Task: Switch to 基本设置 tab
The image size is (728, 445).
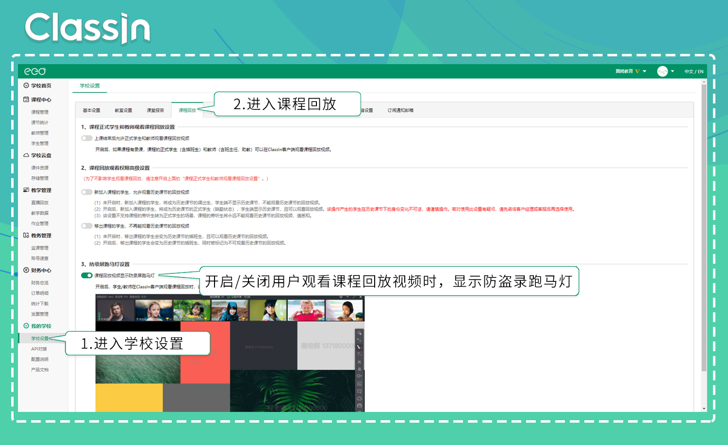Action: [91, 110]
